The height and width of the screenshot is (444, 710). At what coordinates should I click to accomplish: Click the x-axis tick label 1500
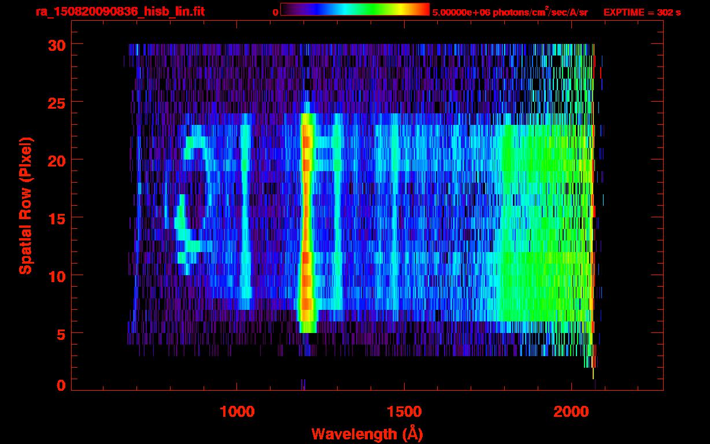click(404, 412)
